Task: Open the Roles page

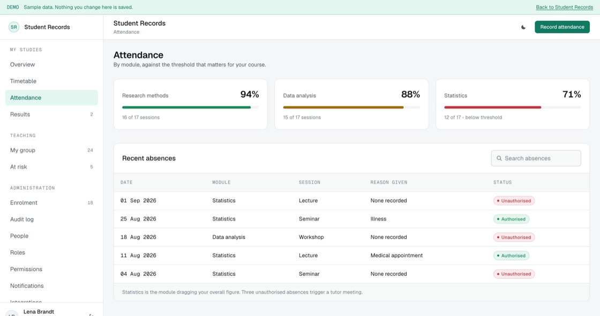Action: coord(51,252)
